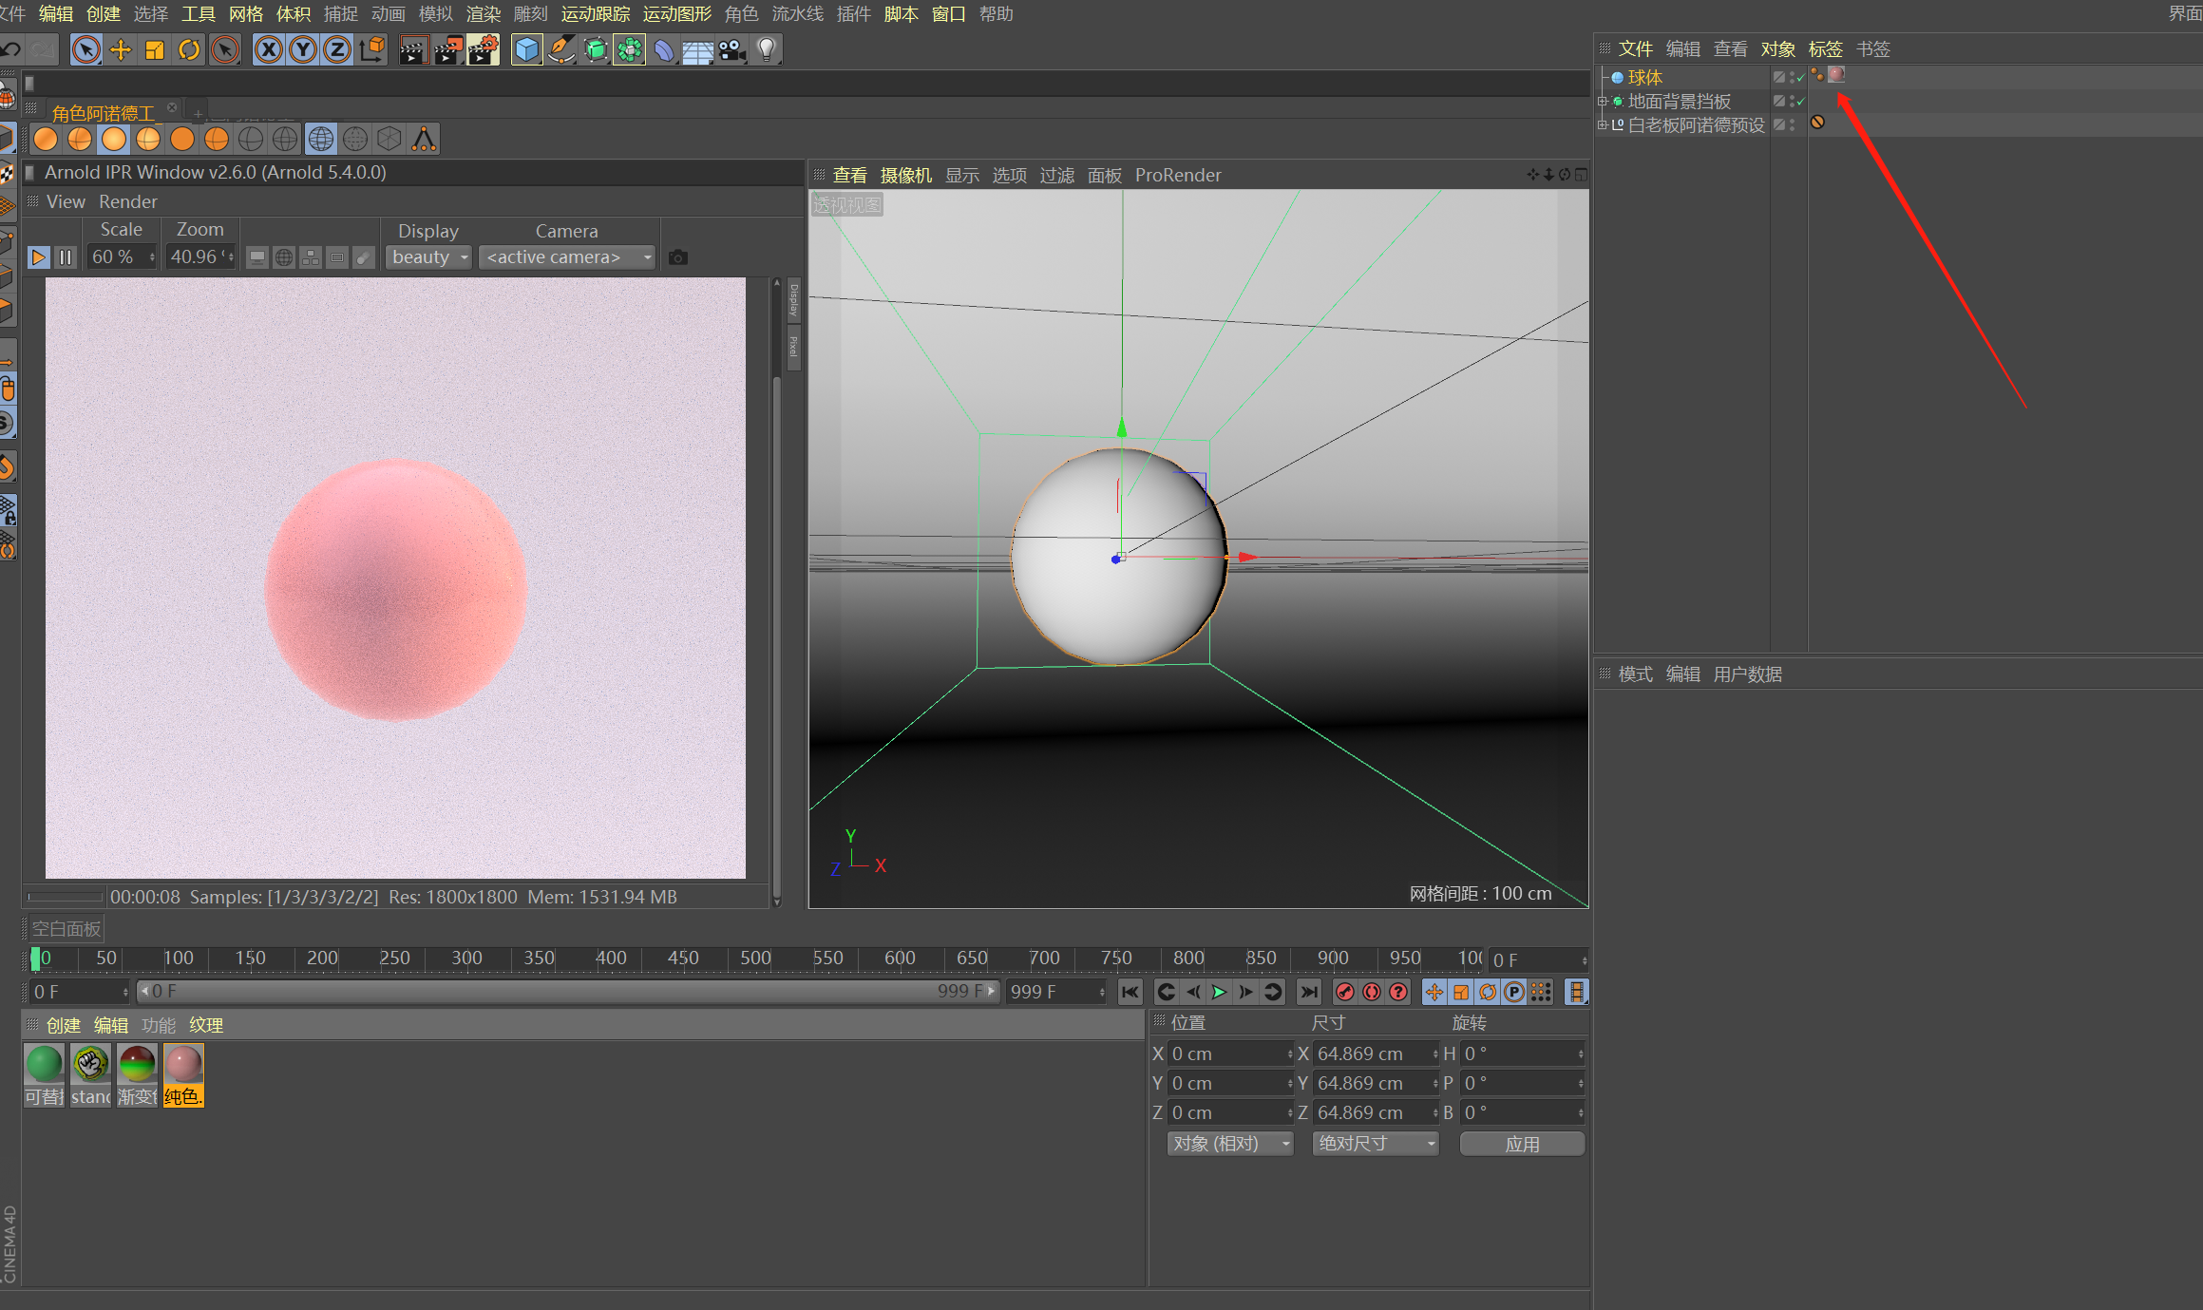
Task: Start Arnold IPR render play button
Action: pos(38,257)
